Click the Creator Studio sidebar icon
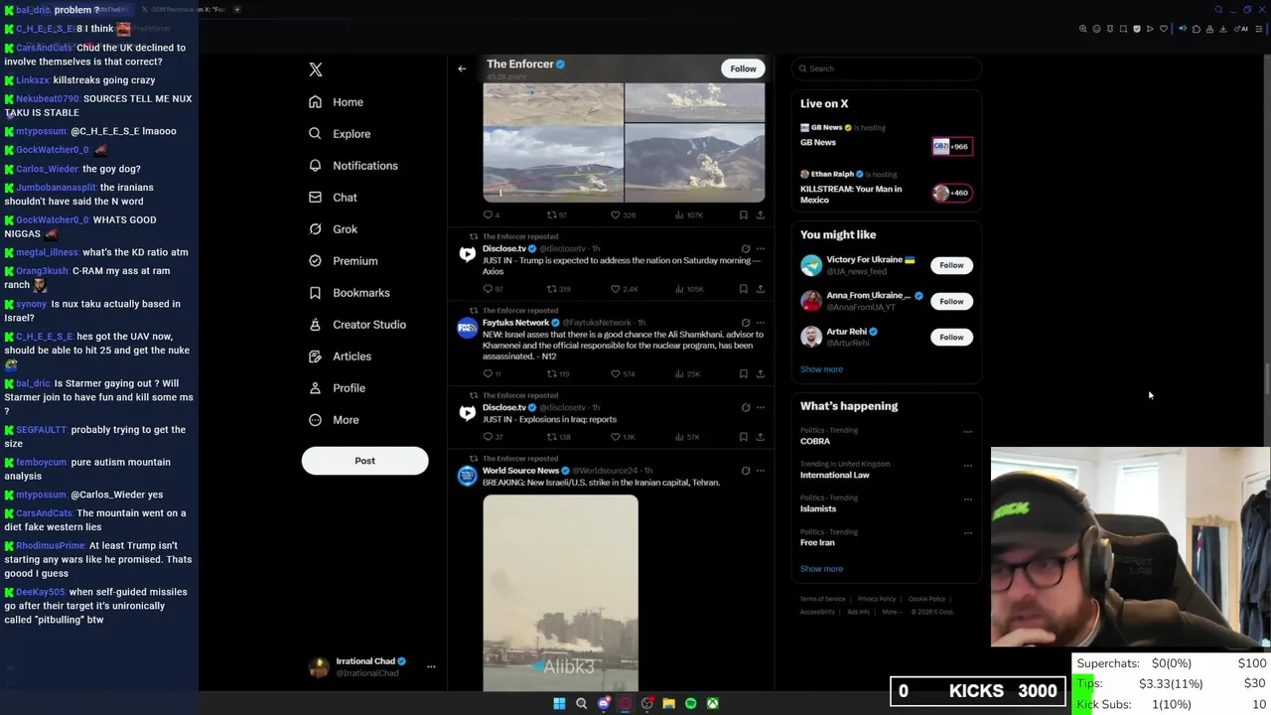Image resolution: width=1271 pixels, height=715 pixels. (315, 325)
